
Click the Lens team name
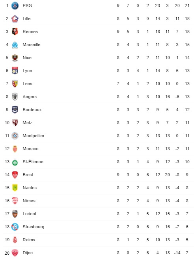[28, 84]
